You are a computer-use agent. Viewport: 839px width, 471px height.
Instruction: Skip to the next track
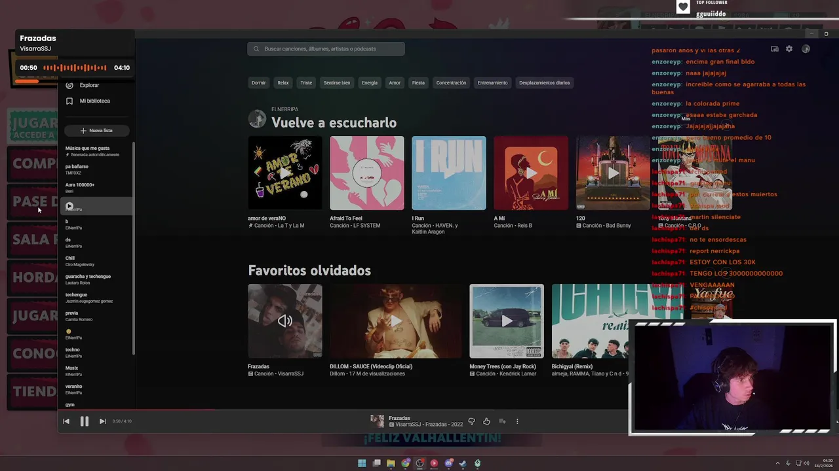(102, 421)
